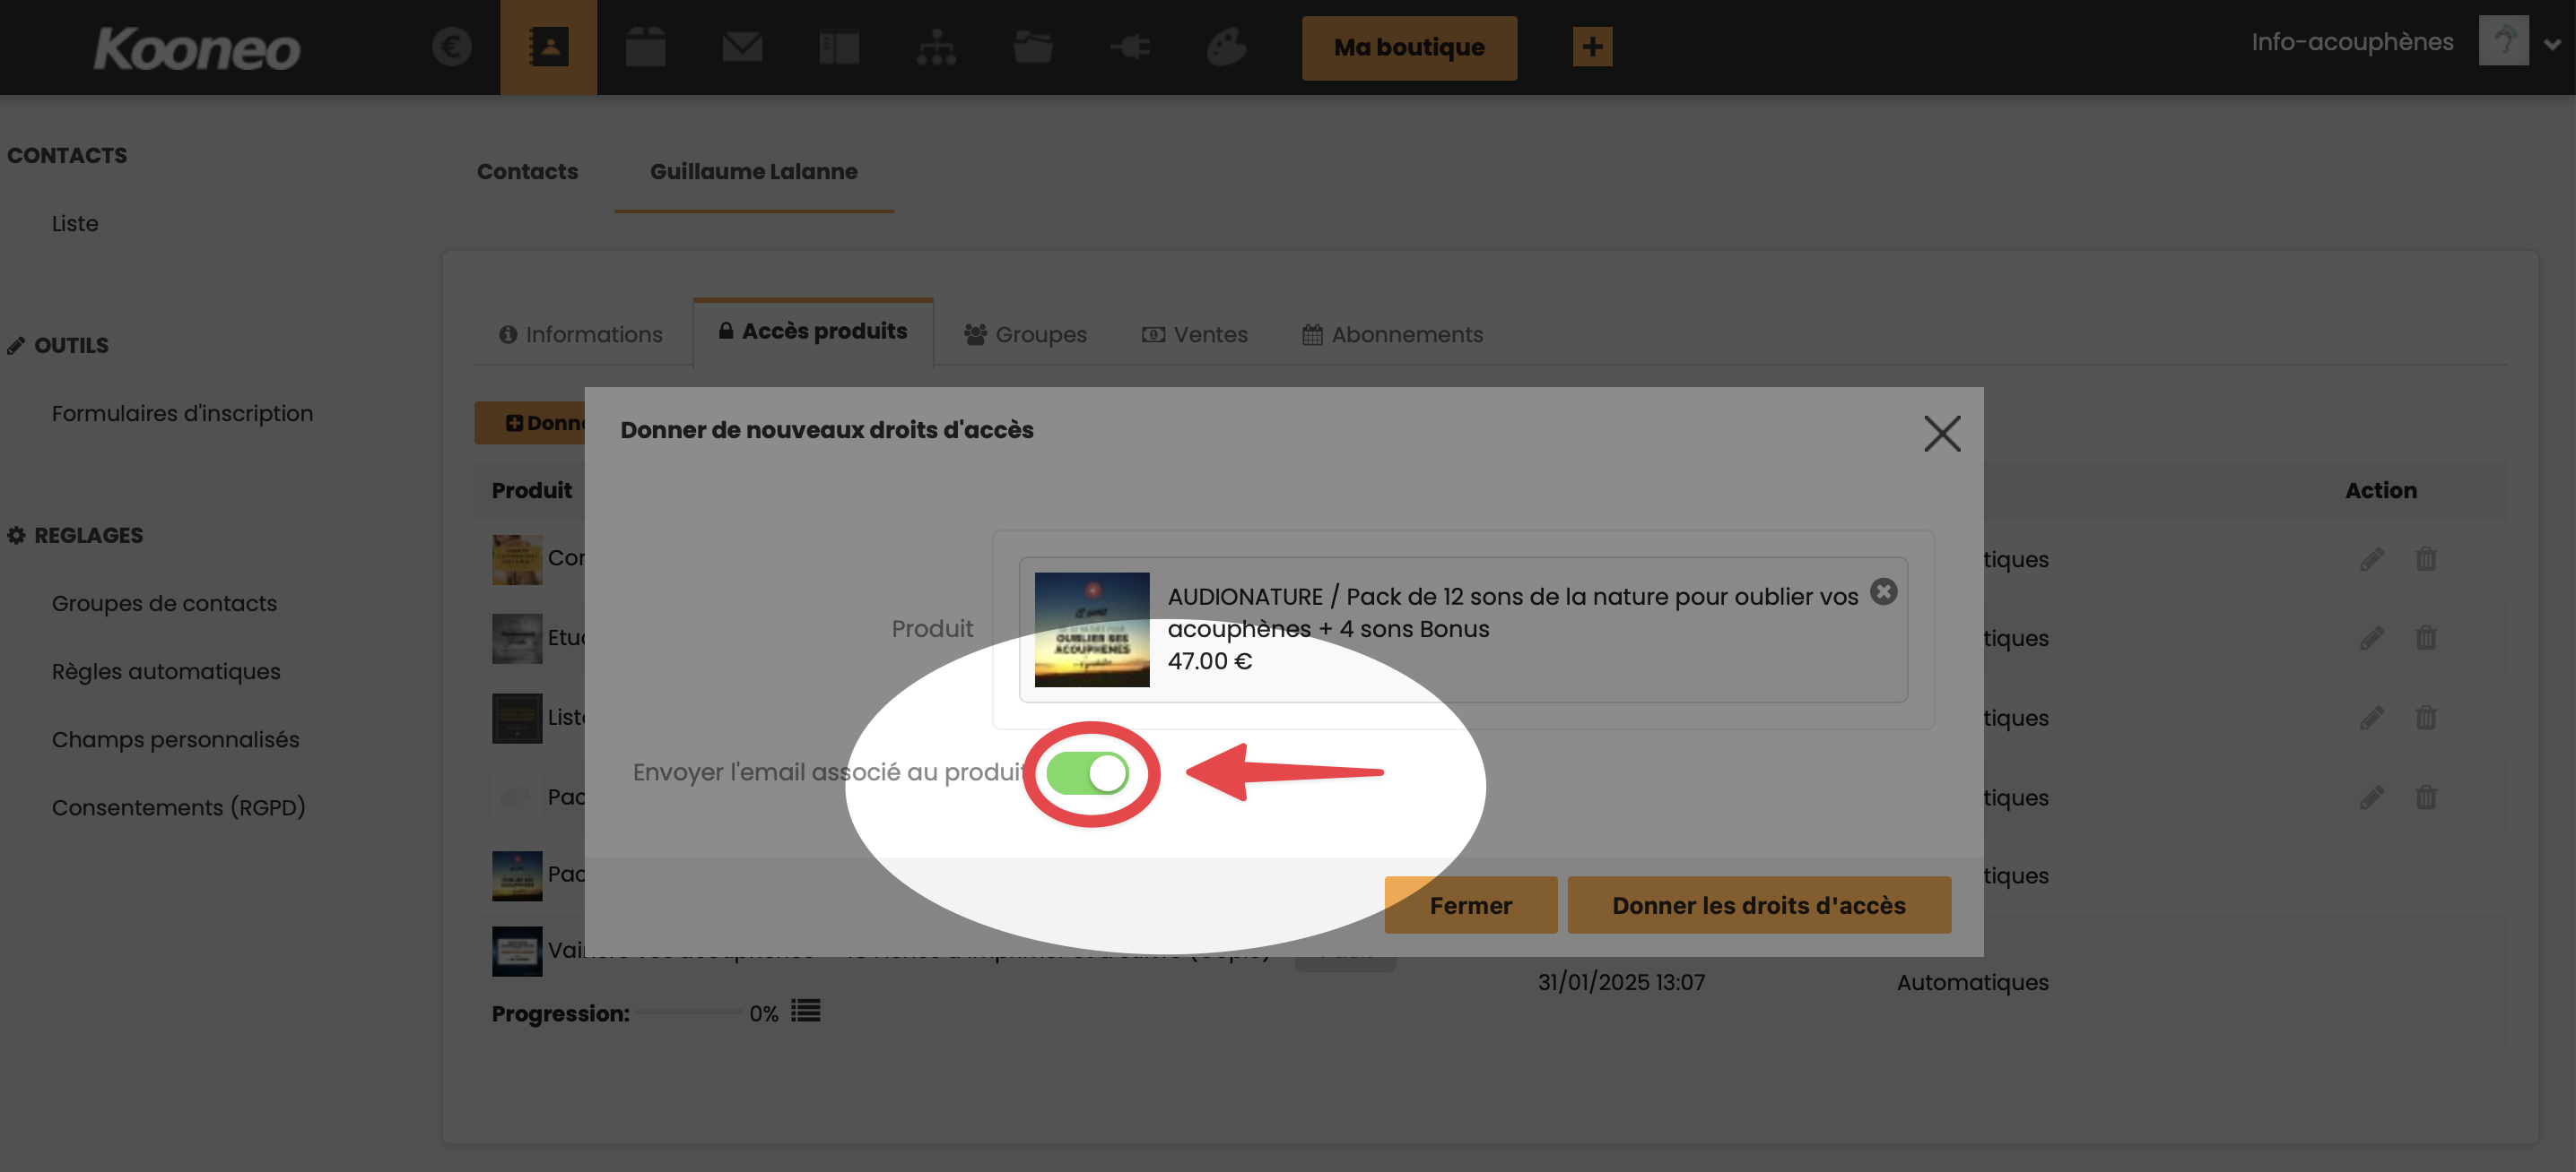Switch to the Contacts tab
2576x1172 pixels.
pyautogui.click(x=527, y=171)
